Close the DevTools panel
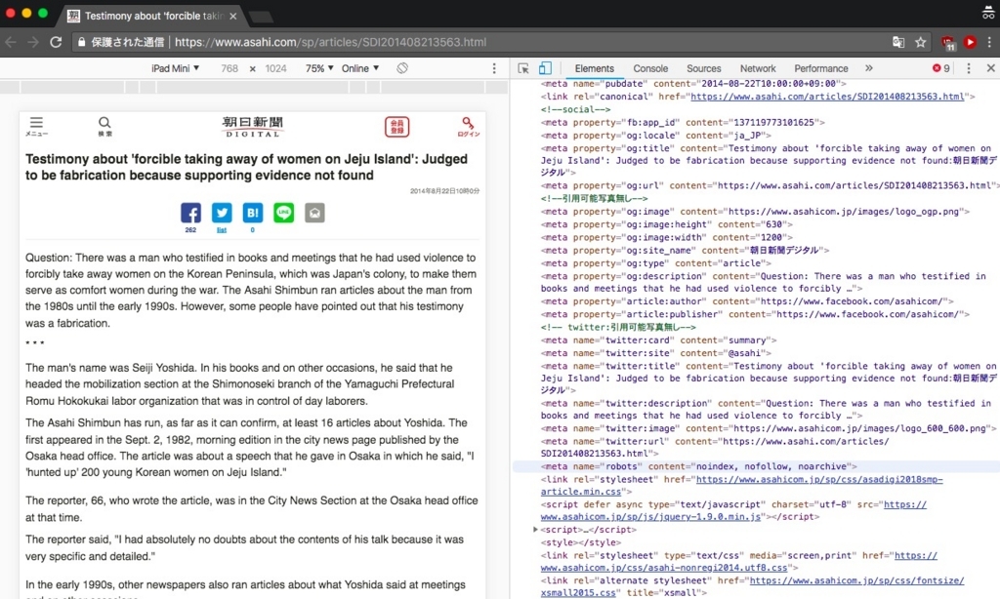The image size is (1000, 599). [x=990, y=68]
